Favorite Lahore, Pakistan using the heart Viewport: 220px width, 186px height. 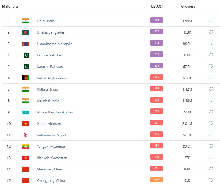click(x=211, y=55)
